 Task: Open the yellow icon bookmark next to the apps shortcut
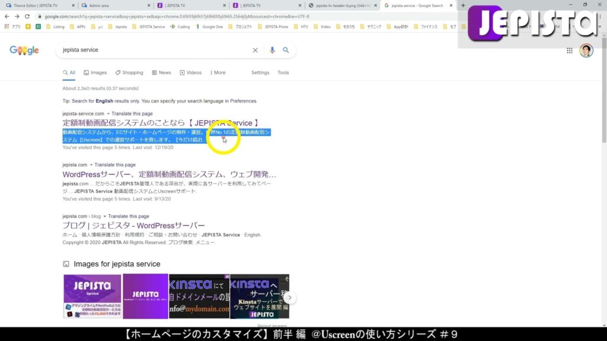click(x=28, y=27)
